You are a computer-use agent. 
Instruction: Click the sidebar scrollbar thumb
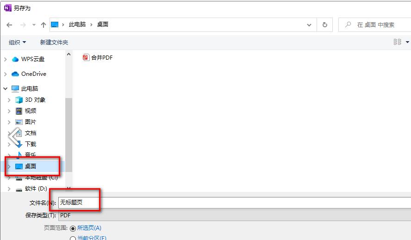[68, 135]
